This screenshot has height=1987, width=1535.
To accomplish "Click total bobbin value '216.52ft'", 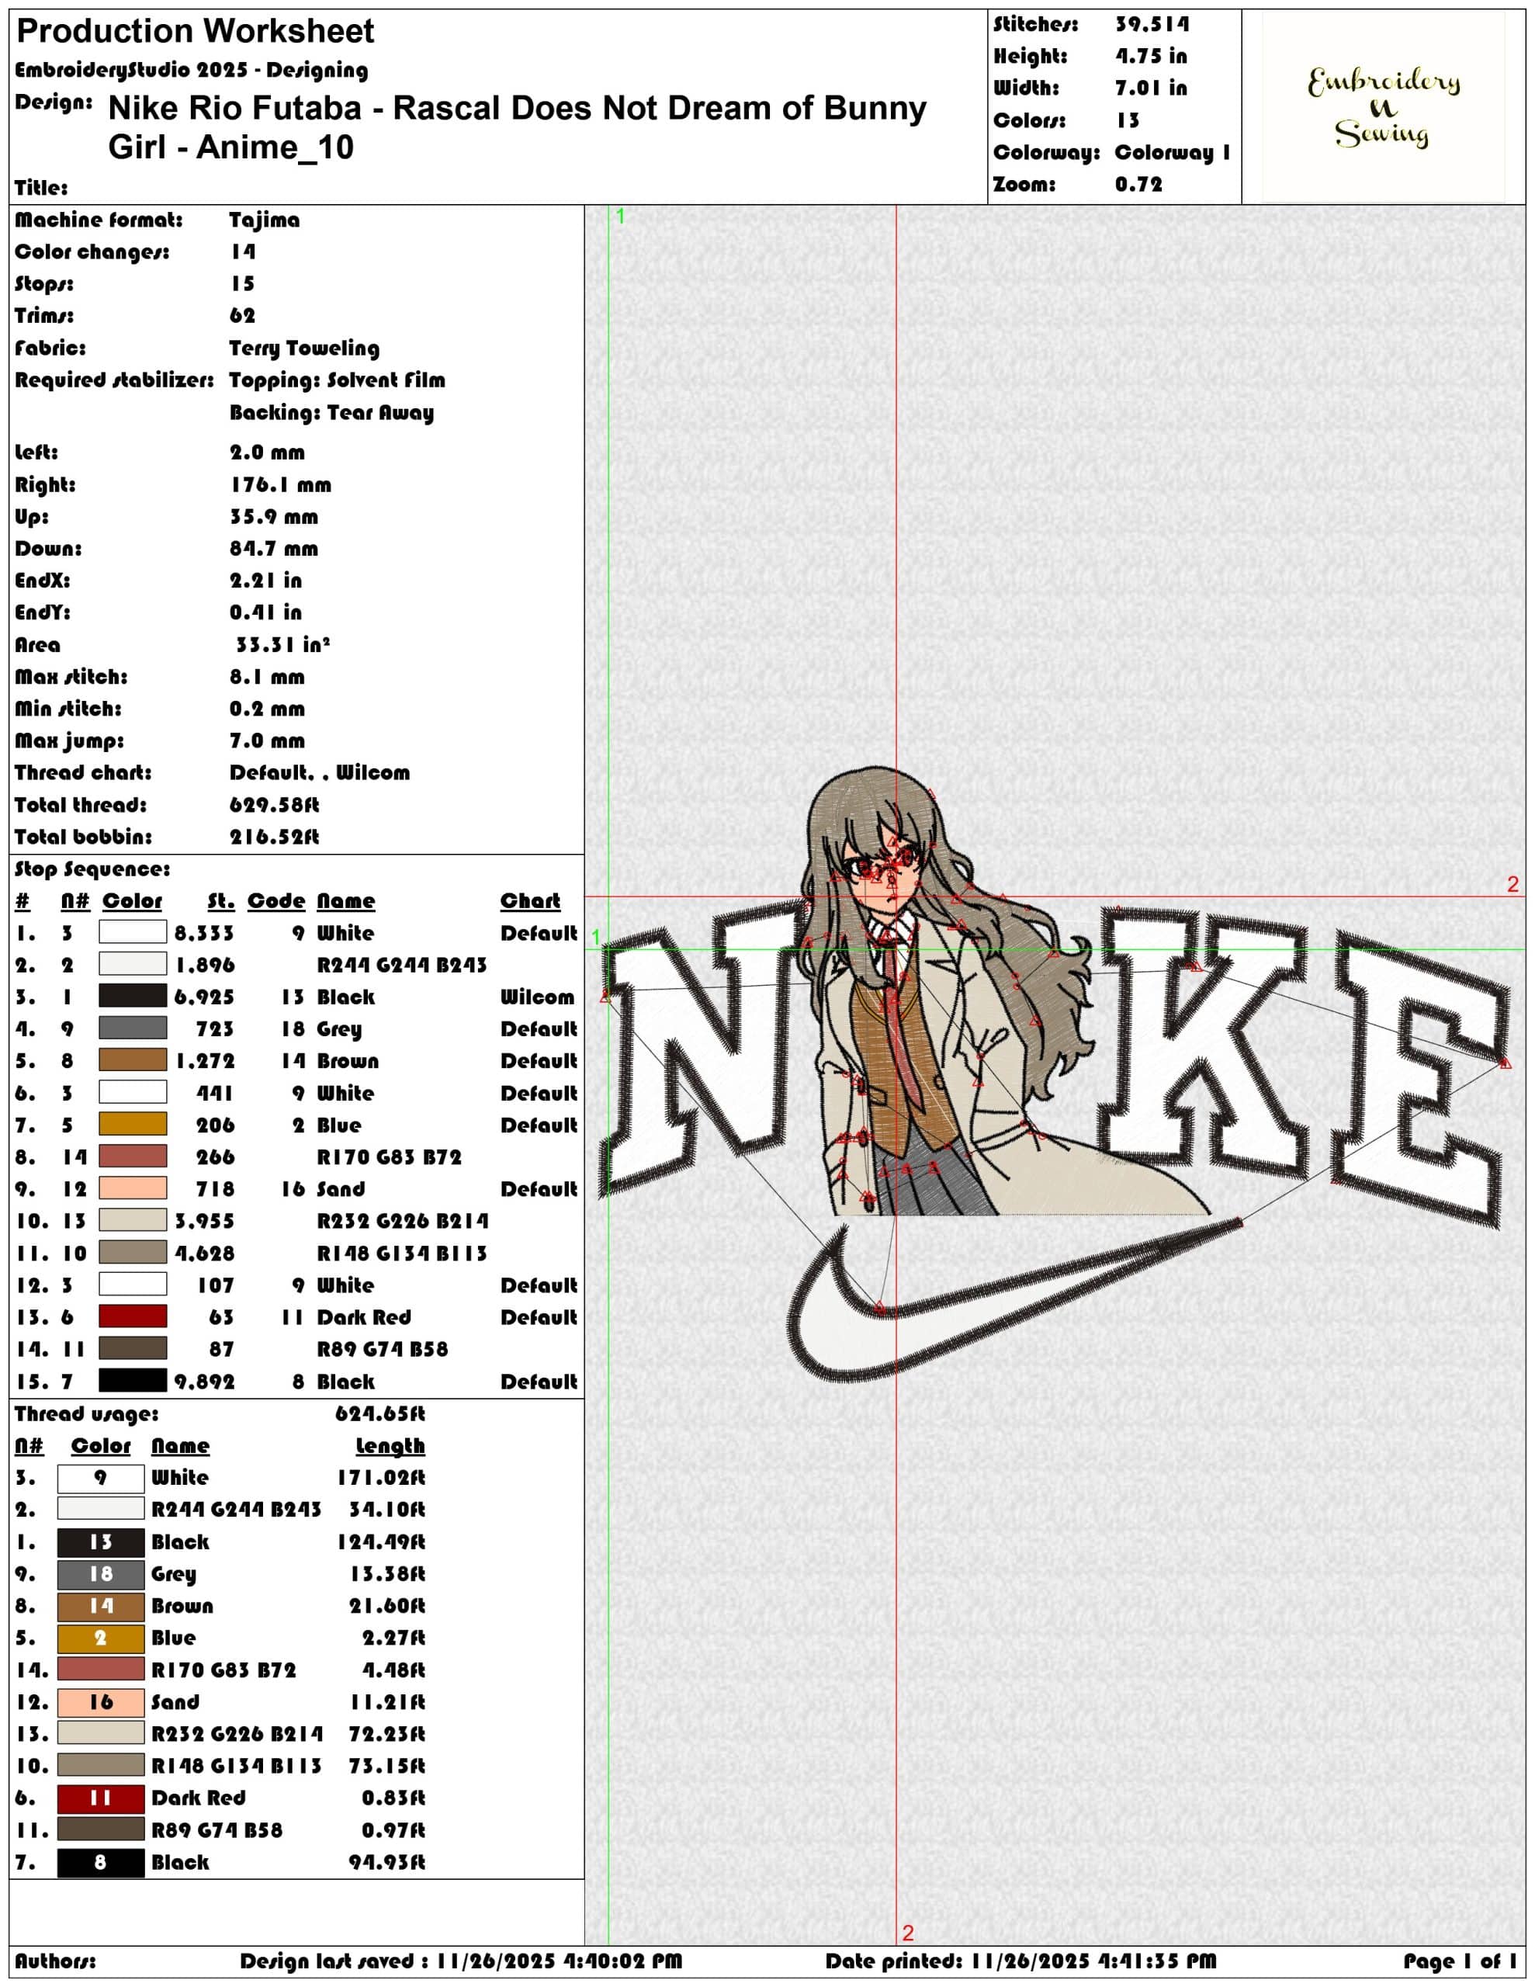I will pos(274,837).
